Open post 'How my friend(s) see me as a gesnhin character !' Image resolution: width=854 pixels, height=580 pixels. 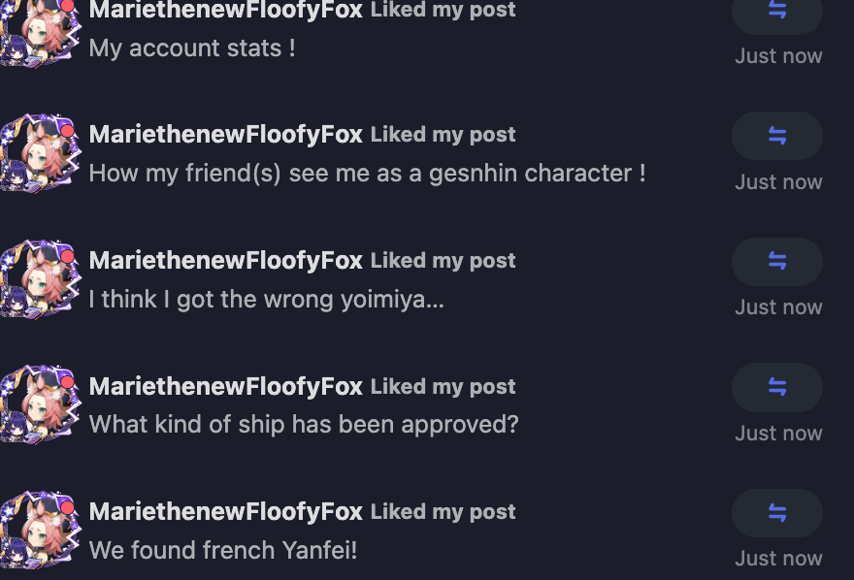point(367,174)
